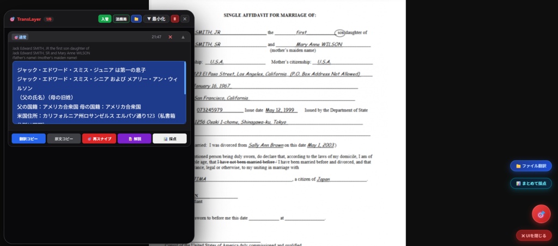The width and height of the screenshot is (558, 246).
Task: Click the floating ファイル翻訳 button
Action: coord(531,166)
